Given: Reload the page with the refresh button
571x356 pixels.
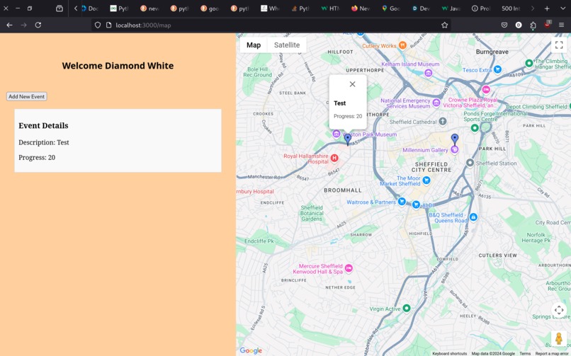Looking at the screenshot, I should (x=38, y=25).
